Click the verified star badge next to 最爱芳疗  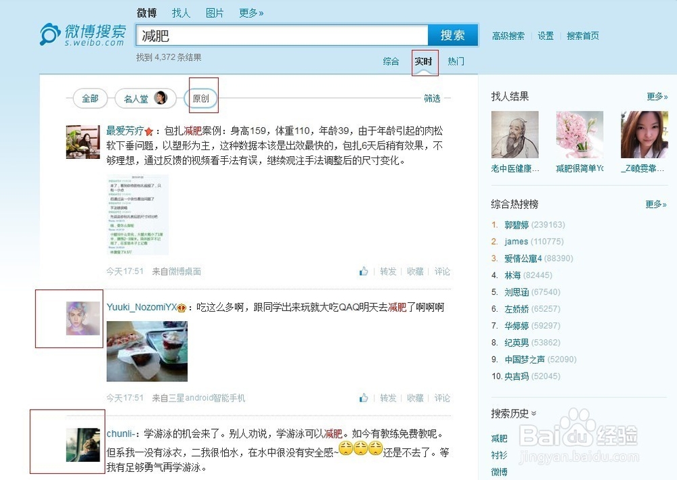pyautogui.click(x=149, y=131)
